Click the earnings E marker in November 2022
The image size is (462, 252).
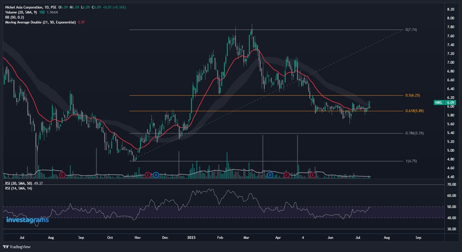tap(148, 175)
